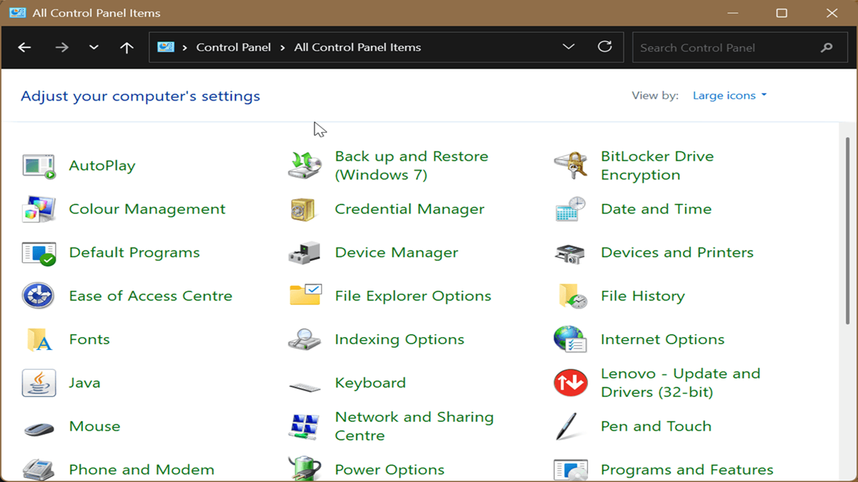Click the File History label
This screenshot has width=858, height=482.
pyautogui.click(x=642, y=296)
